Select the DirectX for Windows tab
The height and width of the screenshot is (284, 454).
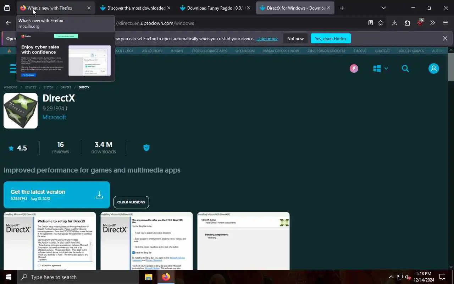(295, 8)
